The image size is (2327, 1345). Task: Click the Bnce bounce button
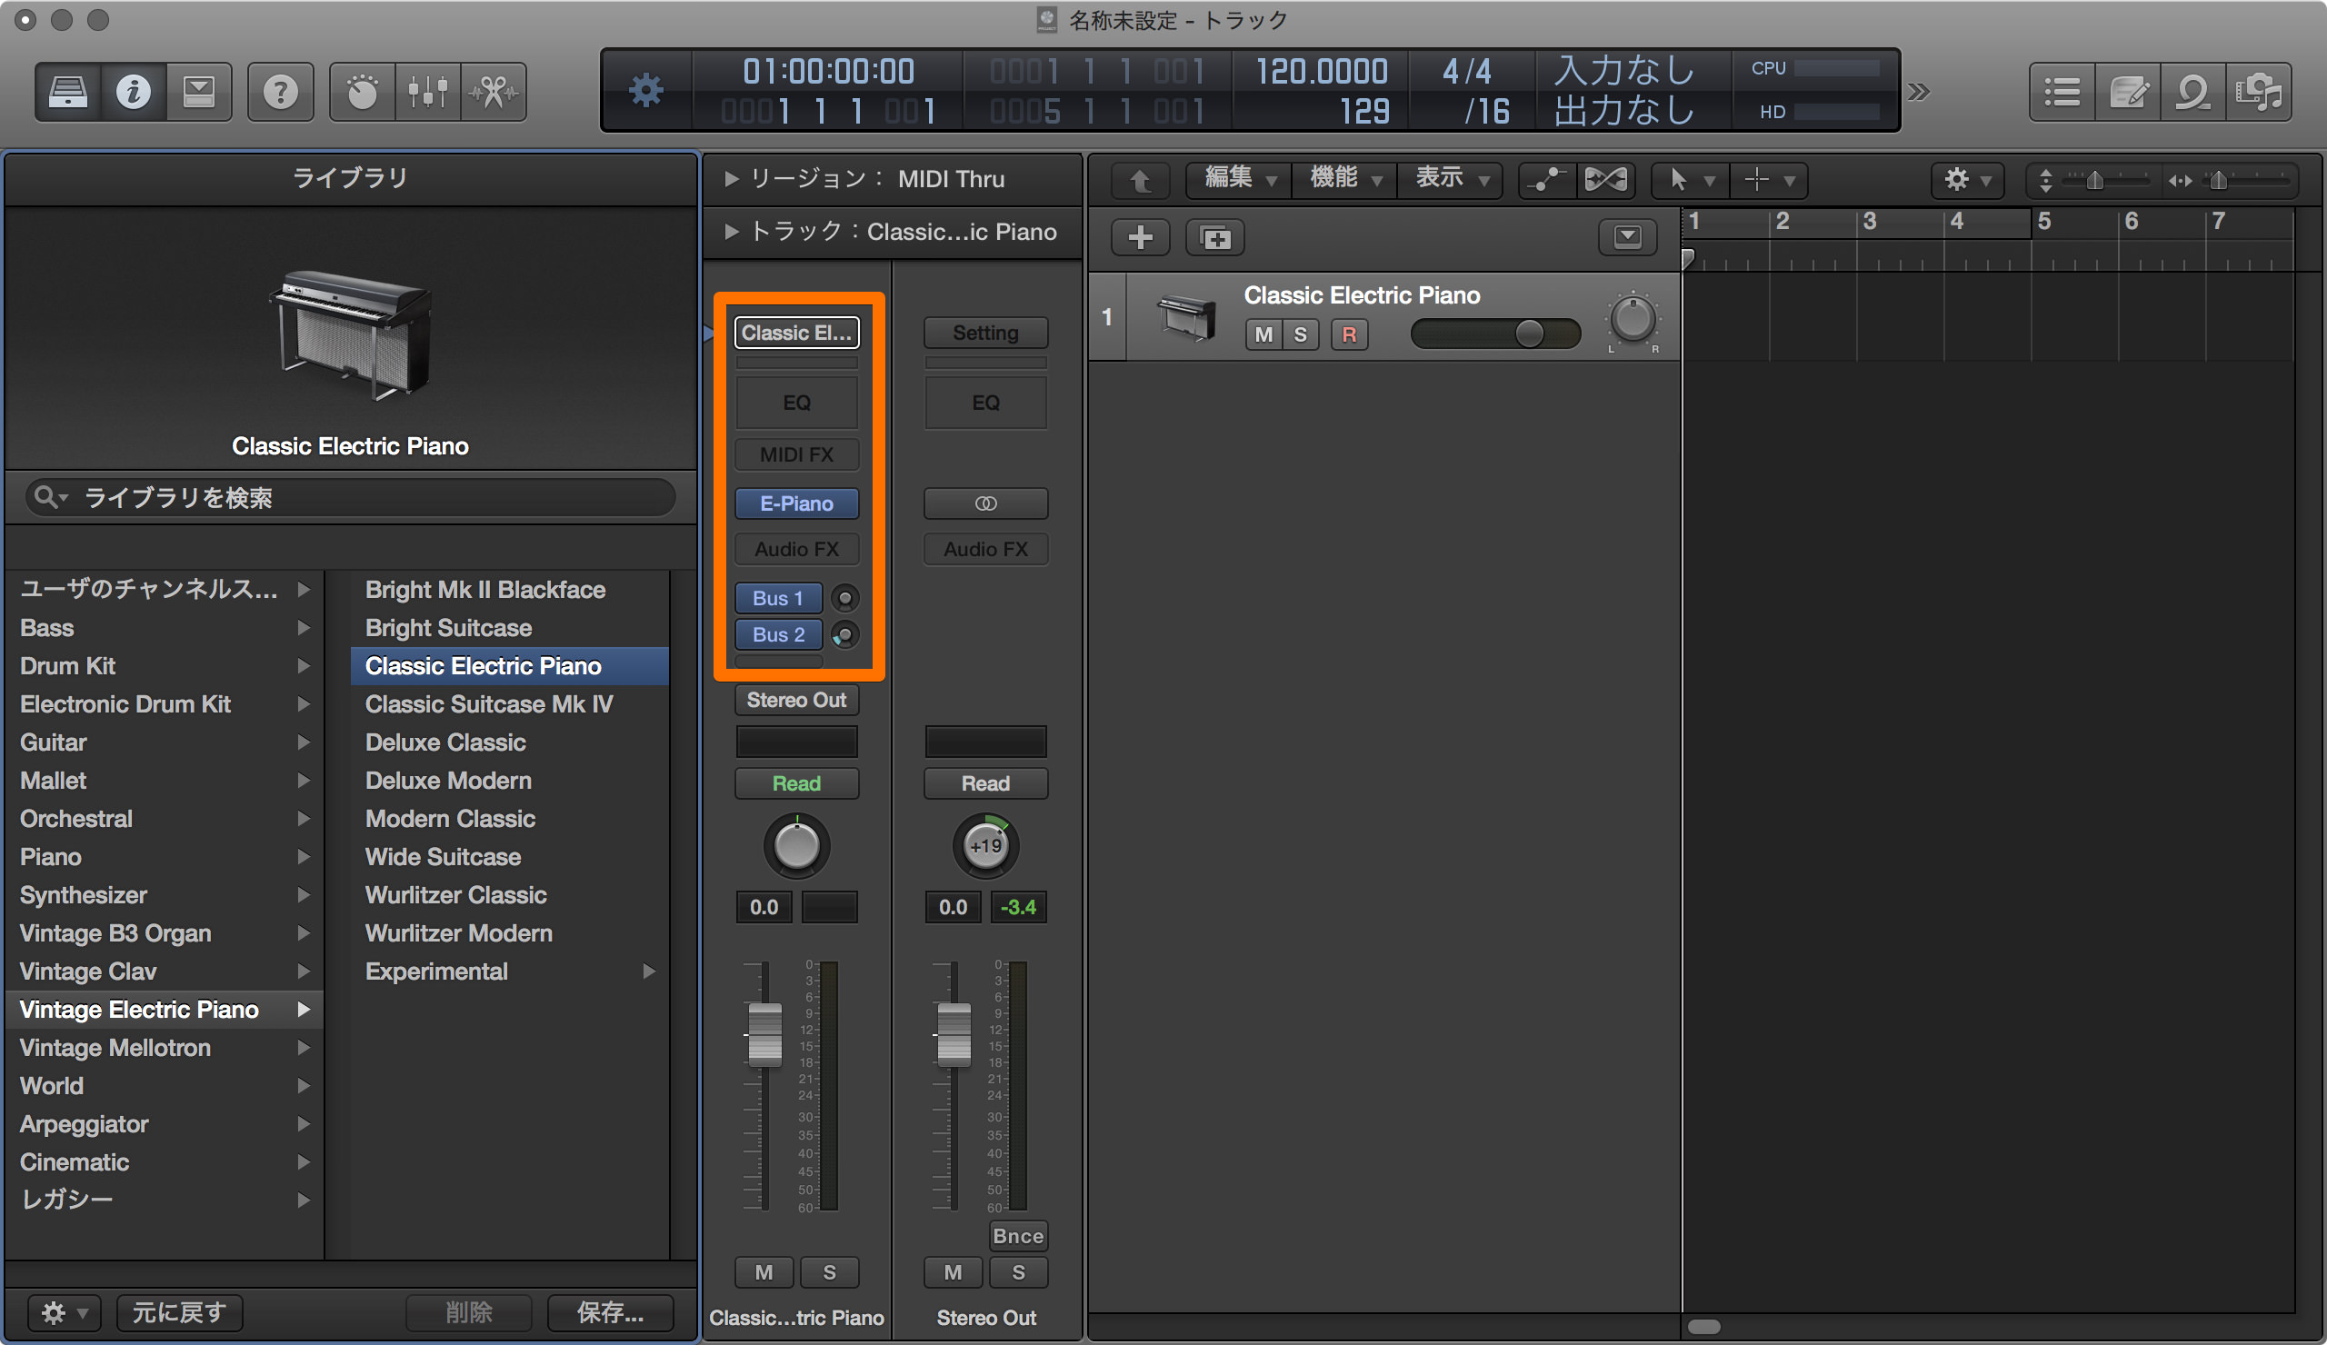1019,1235
